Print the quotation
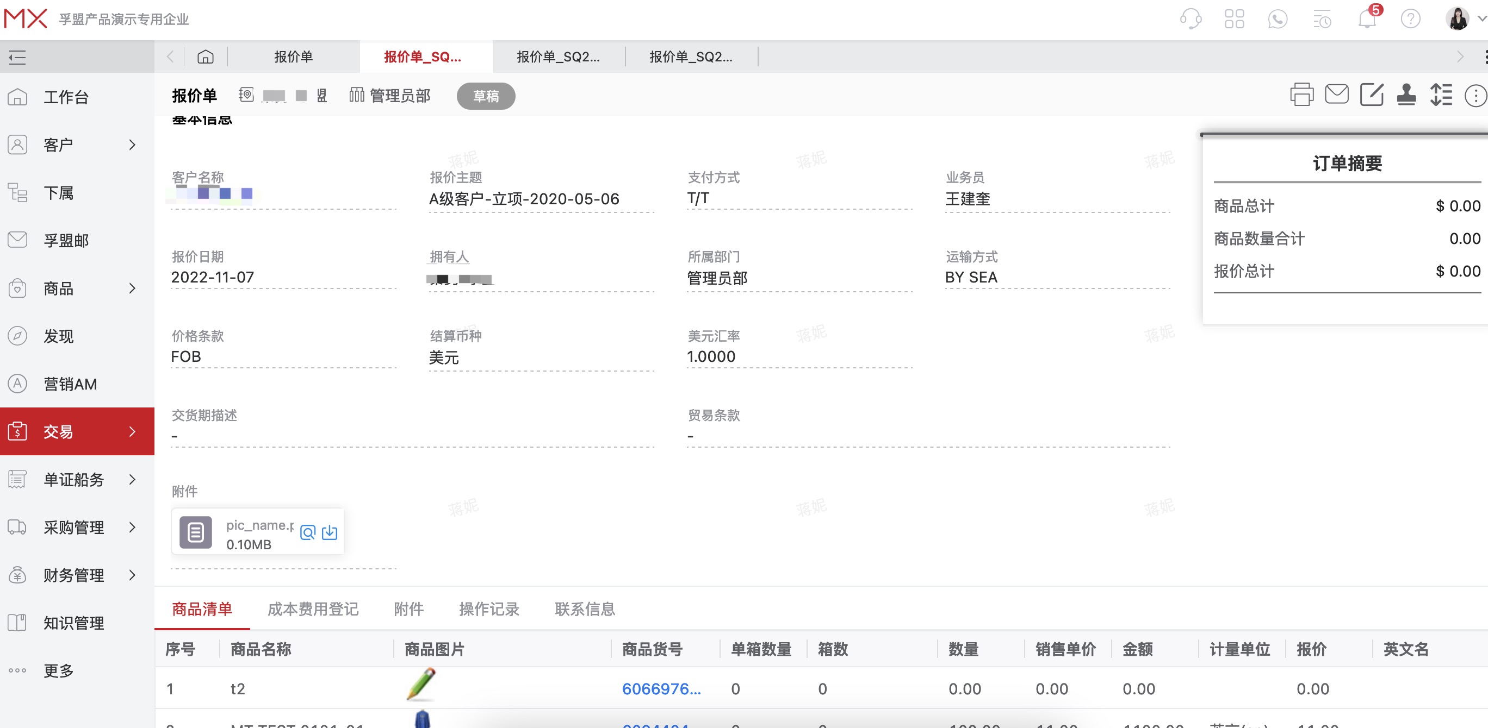 pos(1301,95)
